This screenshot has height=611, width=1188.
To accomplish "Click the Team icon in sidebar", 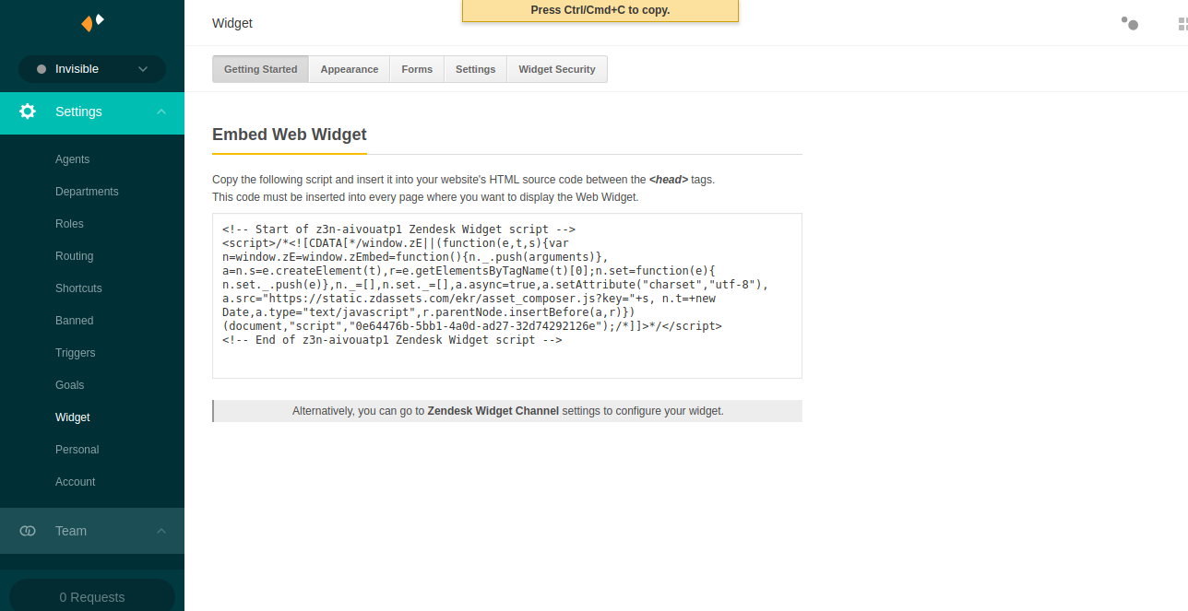I will click(x=28, y=531).
